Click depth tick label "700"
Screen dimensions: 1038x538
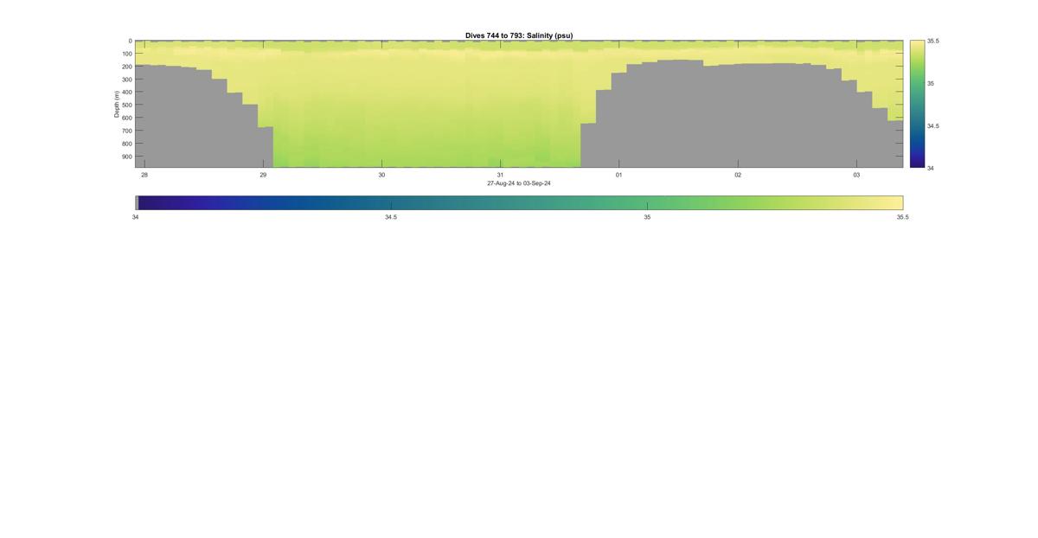pyautogui.click(x=126, y=131)
